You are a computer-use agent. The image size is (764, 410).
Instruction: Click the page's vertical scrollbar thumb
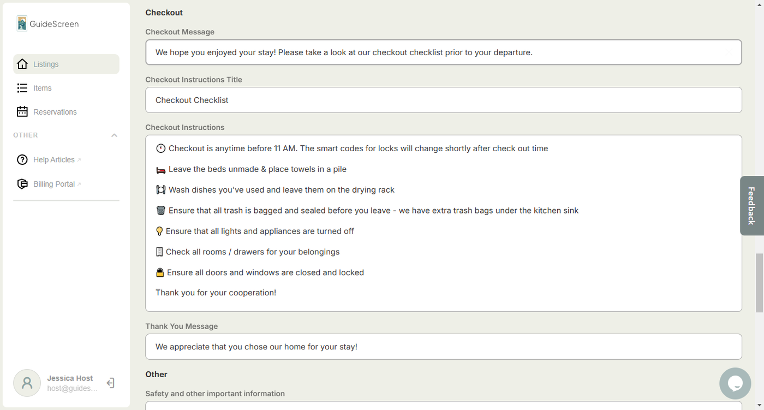(x=759, y=283)
